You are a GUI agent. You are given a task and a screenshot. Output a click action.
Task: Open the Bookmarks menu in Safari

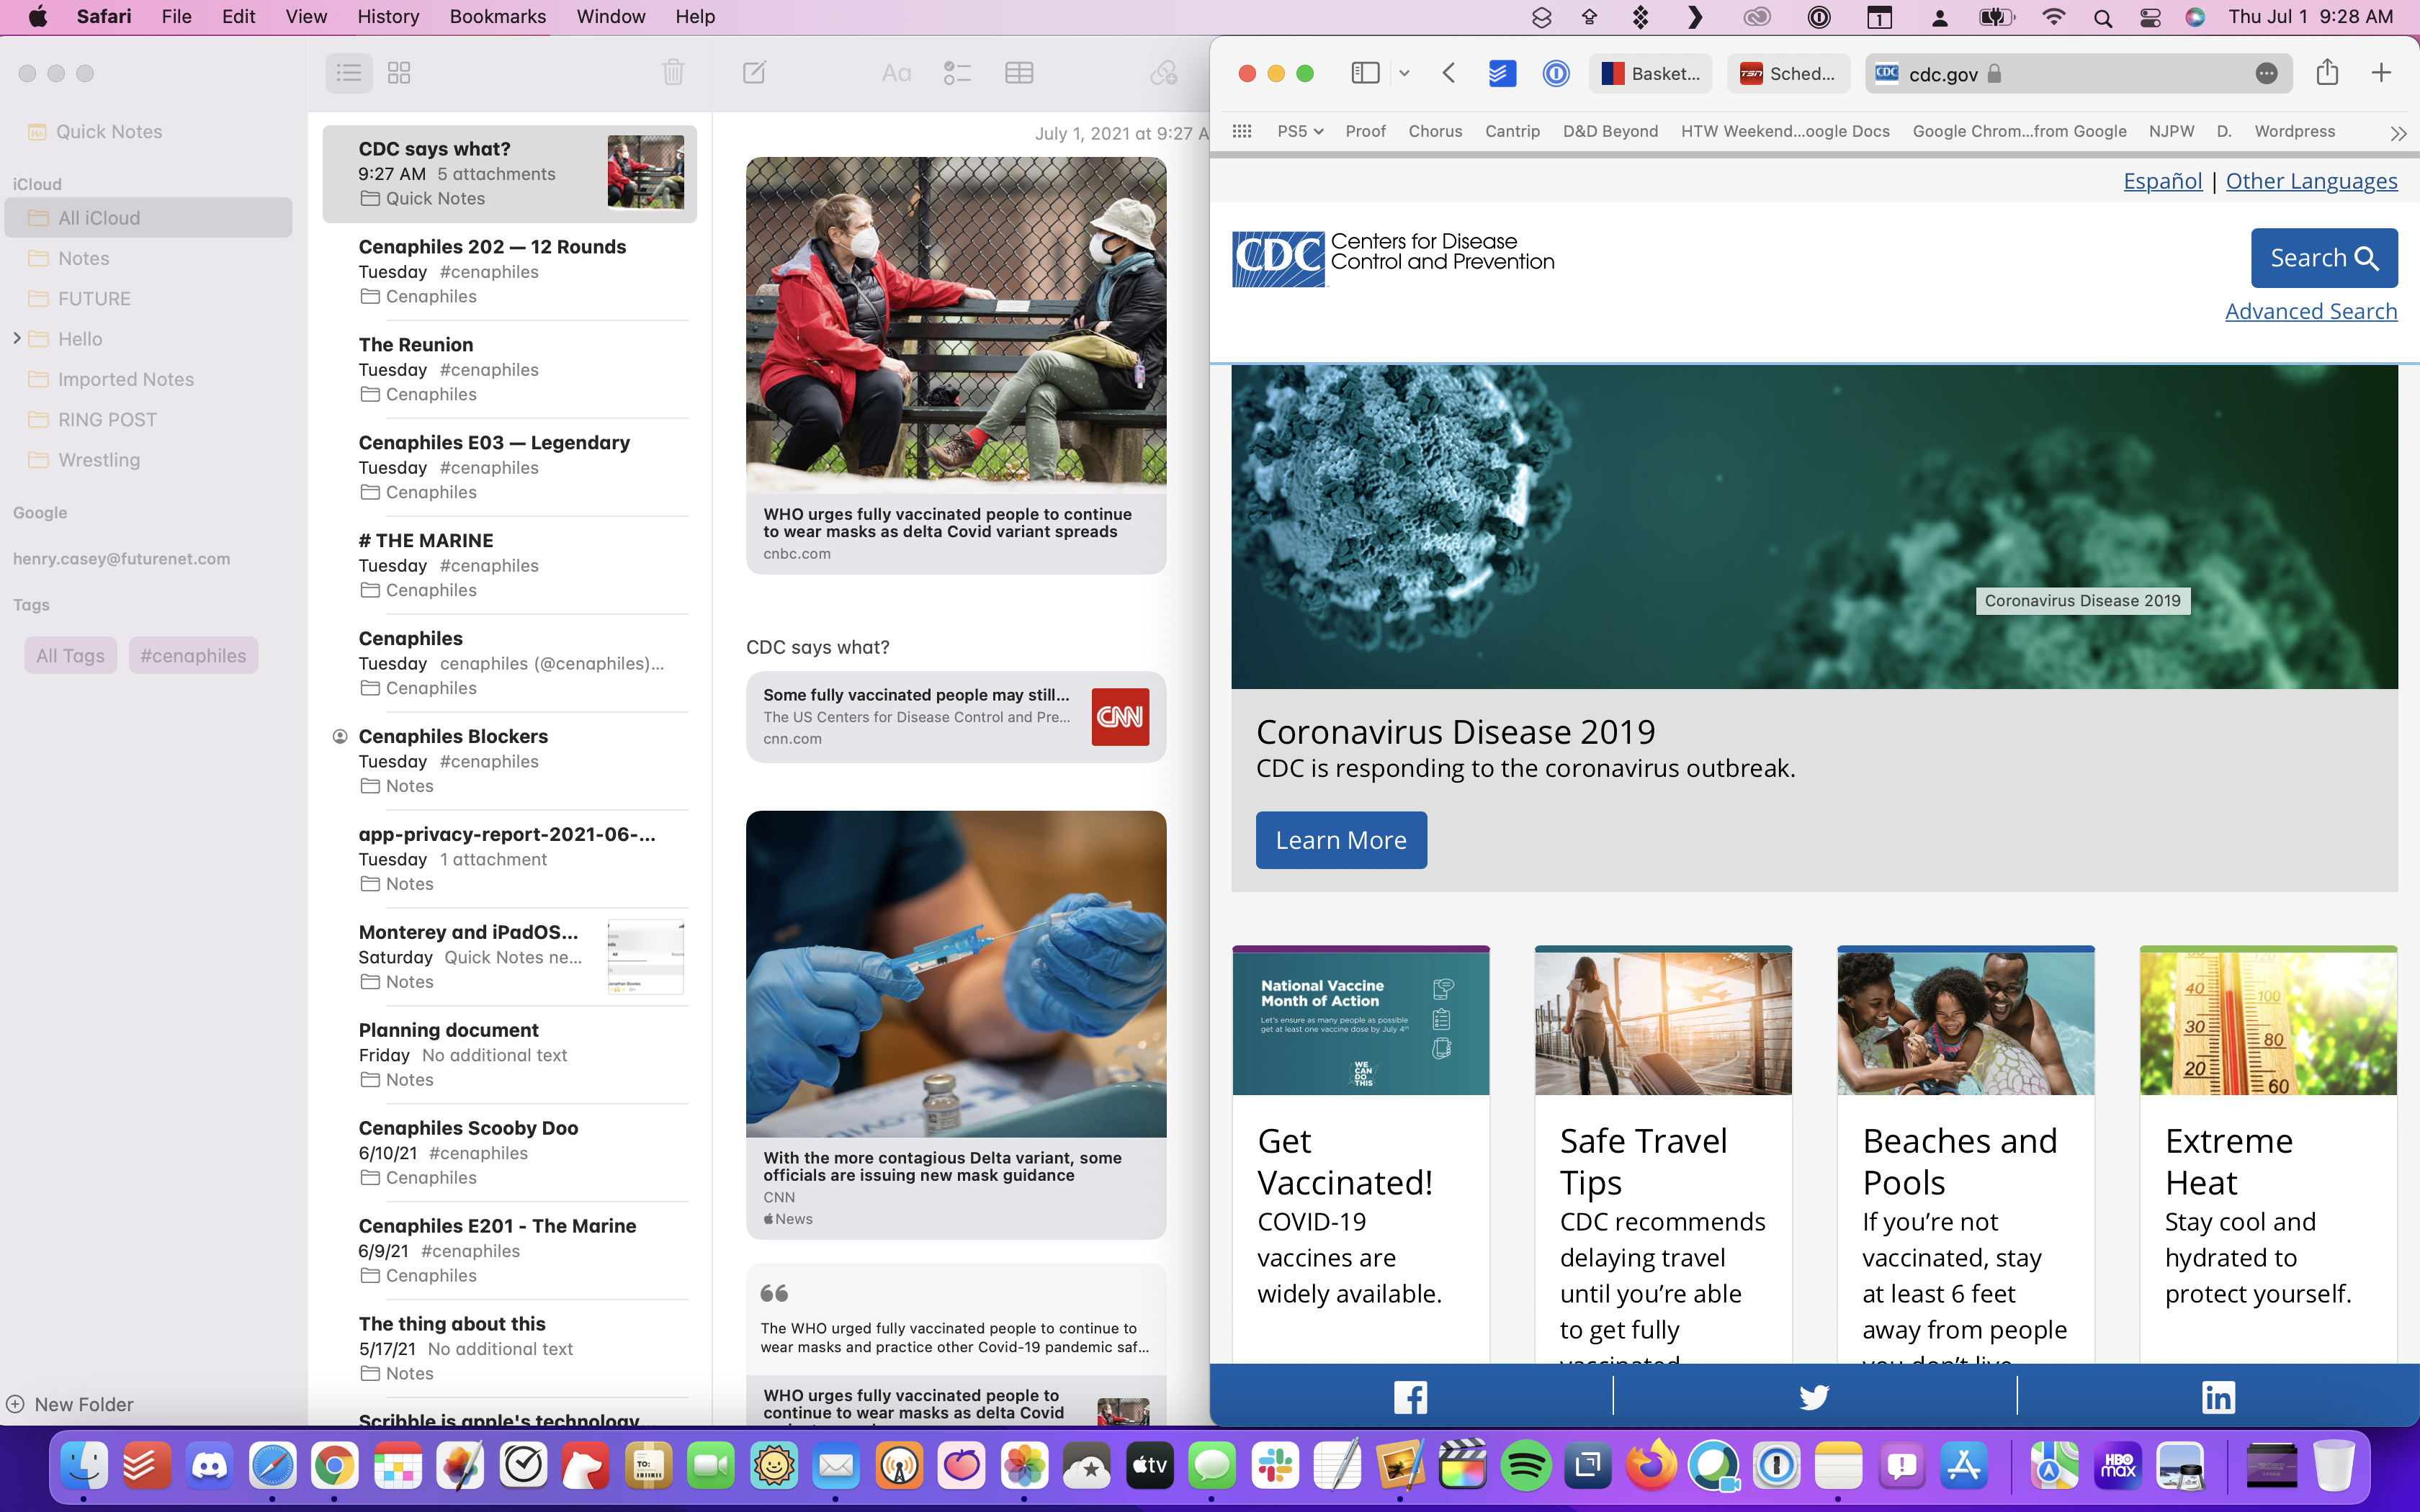tap(495, 16)
